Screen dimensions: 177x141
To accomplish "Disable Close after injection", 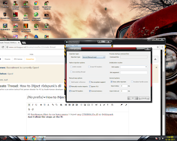I will (x=111, y=82).
